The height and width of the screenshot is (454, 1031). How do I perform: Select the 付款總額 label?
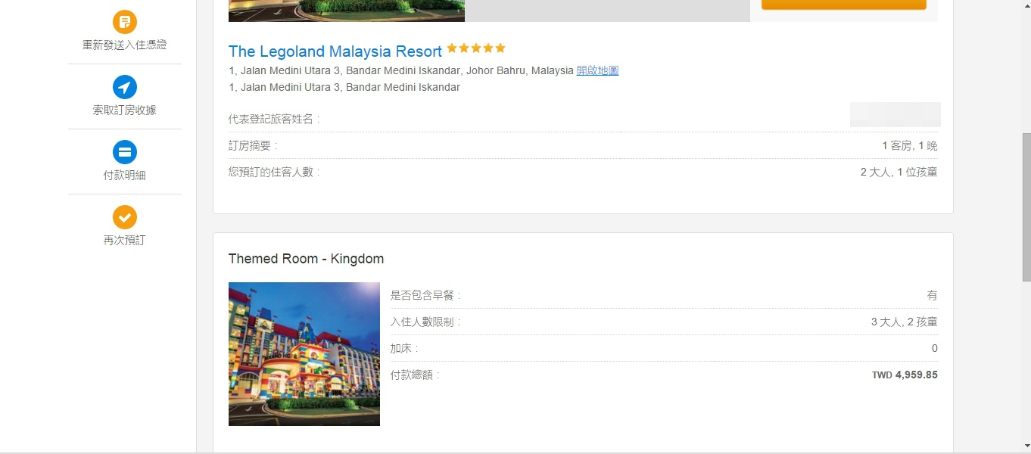tap(414, 375)
